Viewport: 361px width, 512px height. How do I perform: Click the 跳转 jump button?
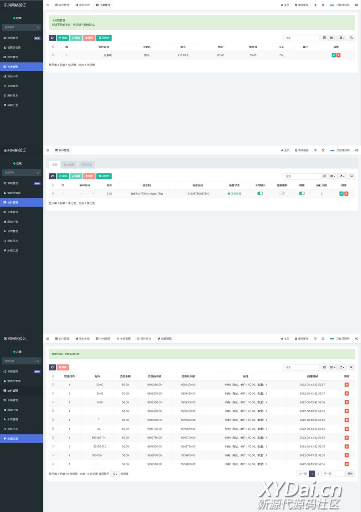[x=350, y=474]
